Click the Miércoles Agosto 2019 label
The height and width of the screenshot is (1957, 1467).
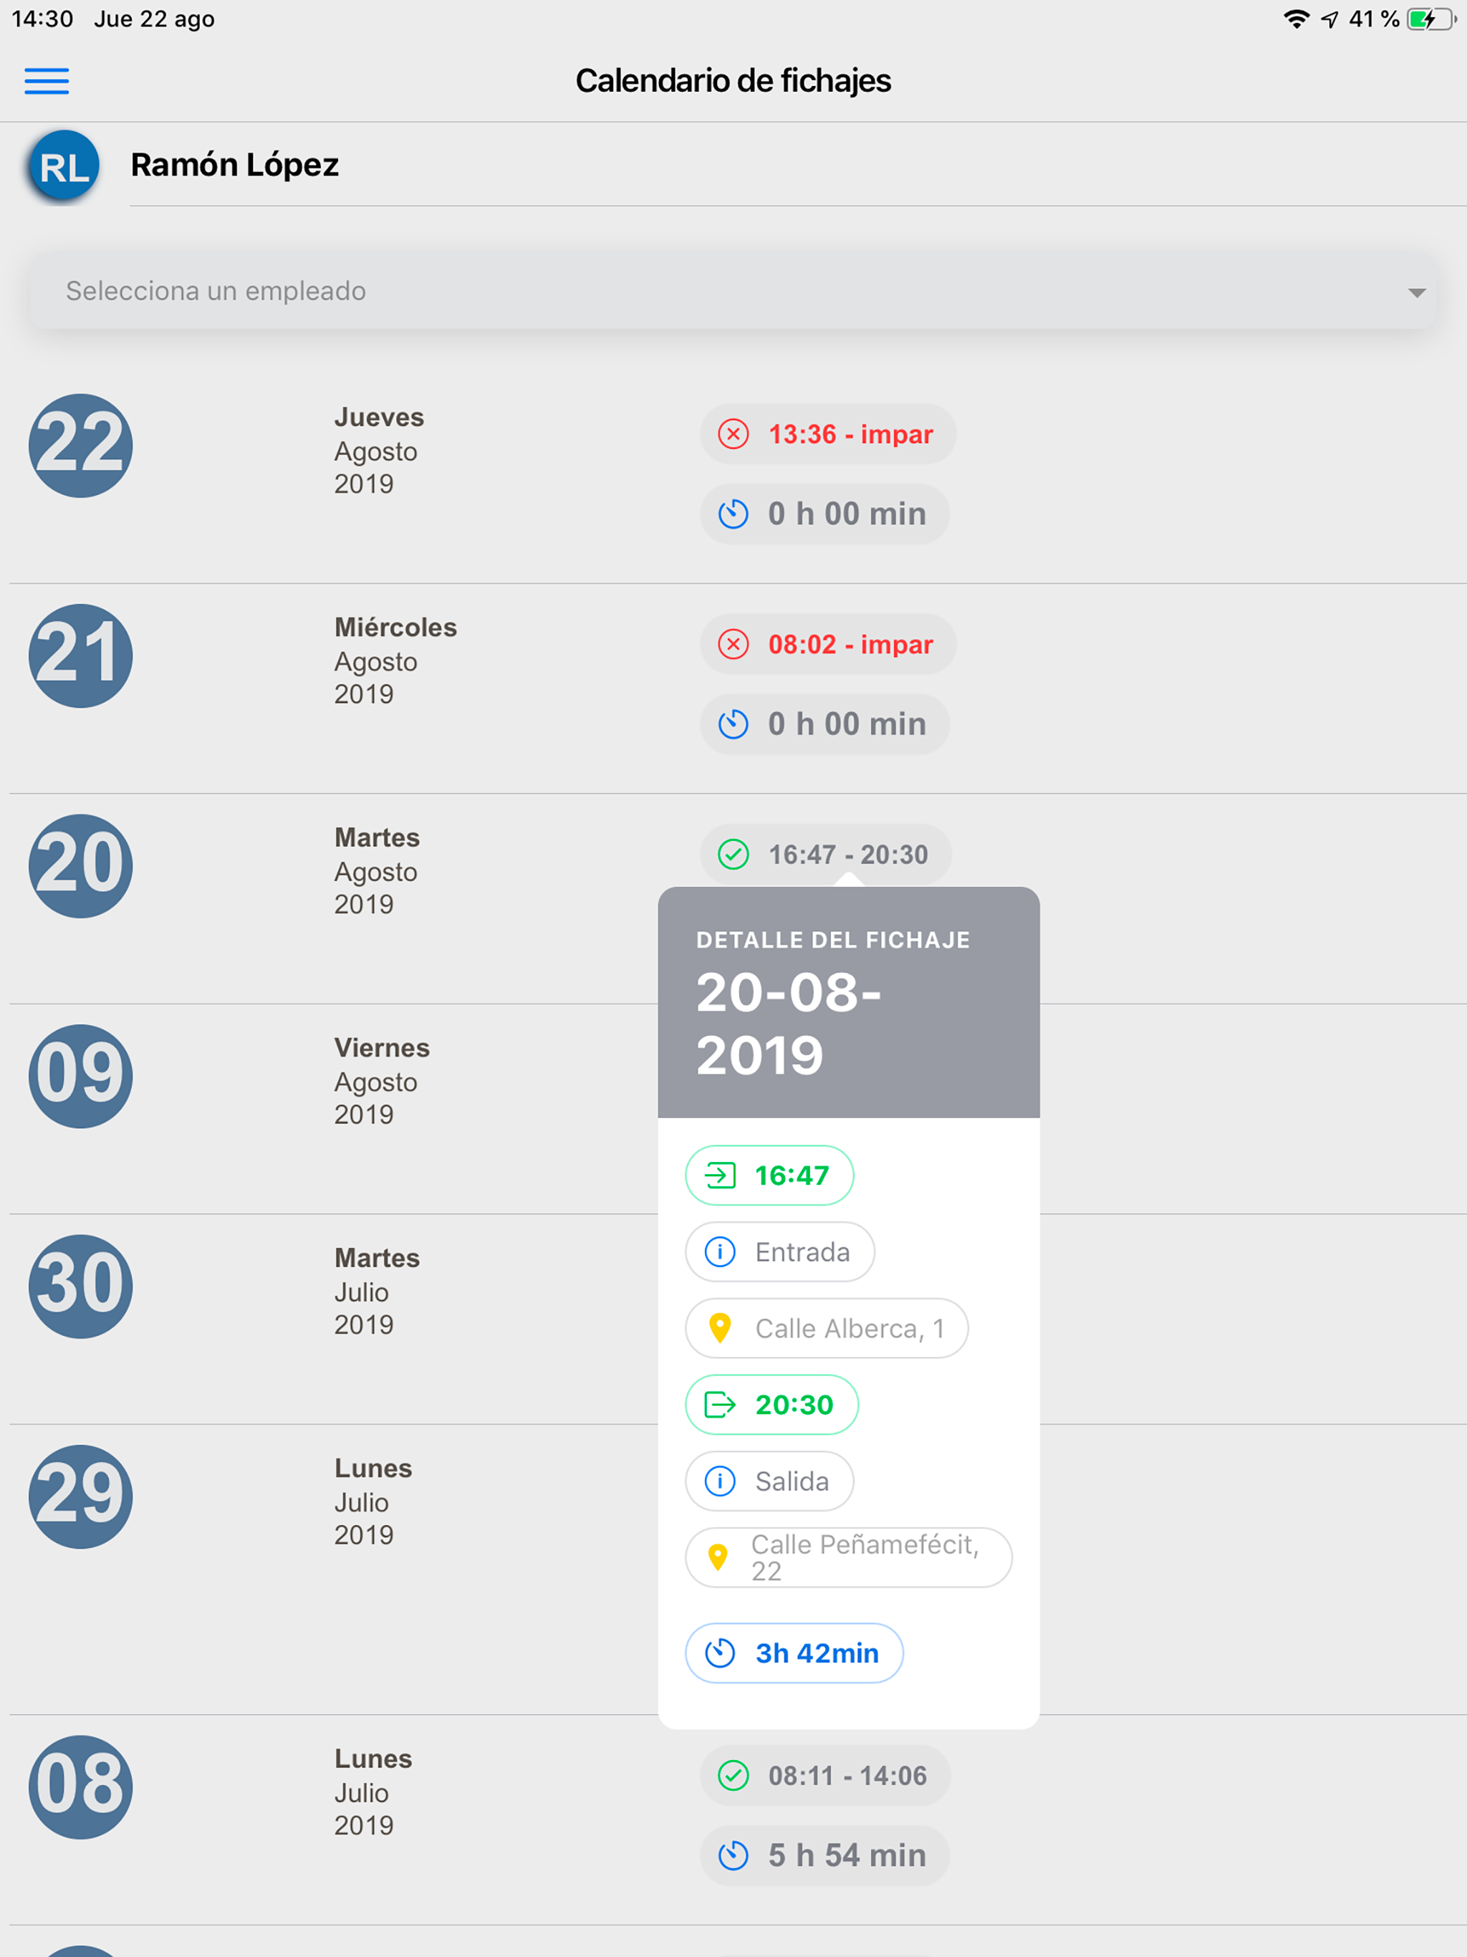395,661
